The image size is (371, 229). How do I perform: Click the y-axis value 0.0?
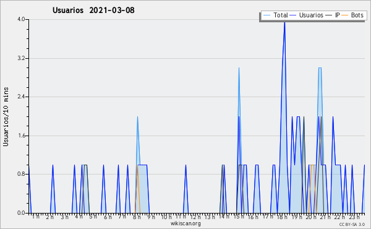point(21,213)
